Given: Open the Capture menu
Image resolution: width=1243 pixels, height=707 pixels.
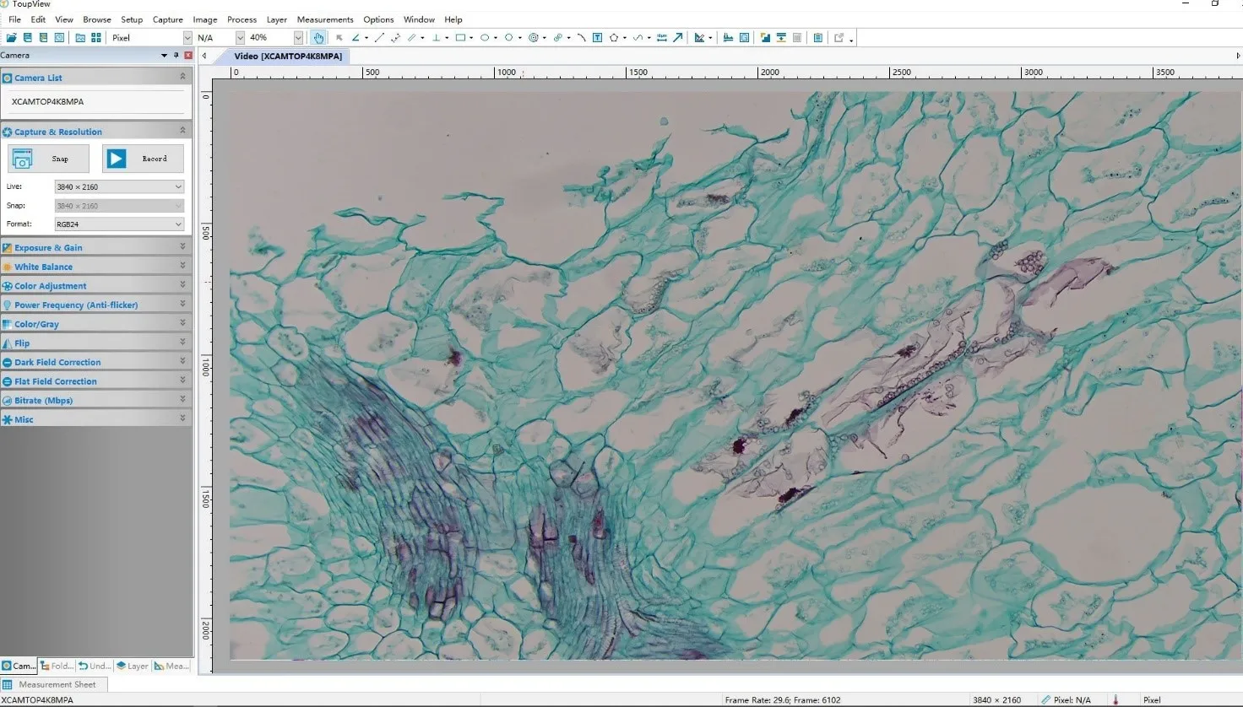Looking at the screenshot, I should pos(168,19).
